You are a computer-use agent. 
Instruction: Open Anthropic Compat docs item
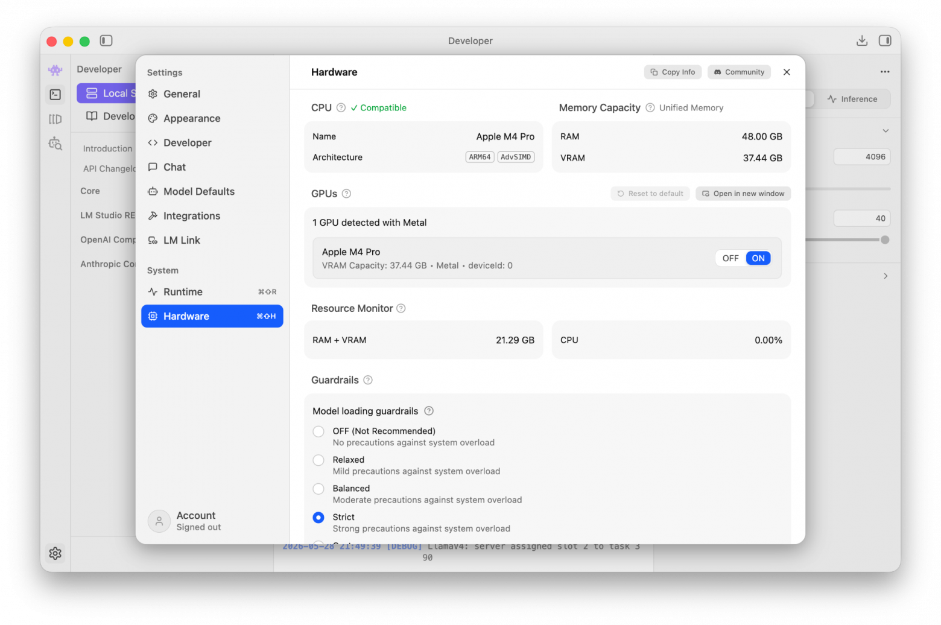[x=108, y=264]
